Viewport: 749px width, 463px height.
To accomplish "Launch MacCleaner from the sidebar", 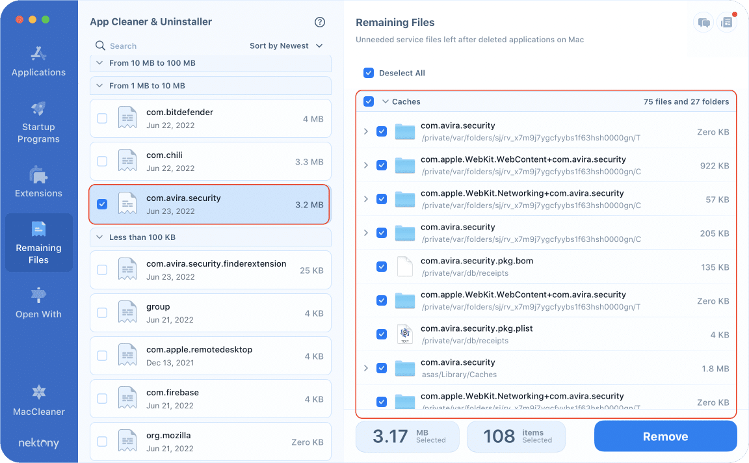I will tap(39, 401).
